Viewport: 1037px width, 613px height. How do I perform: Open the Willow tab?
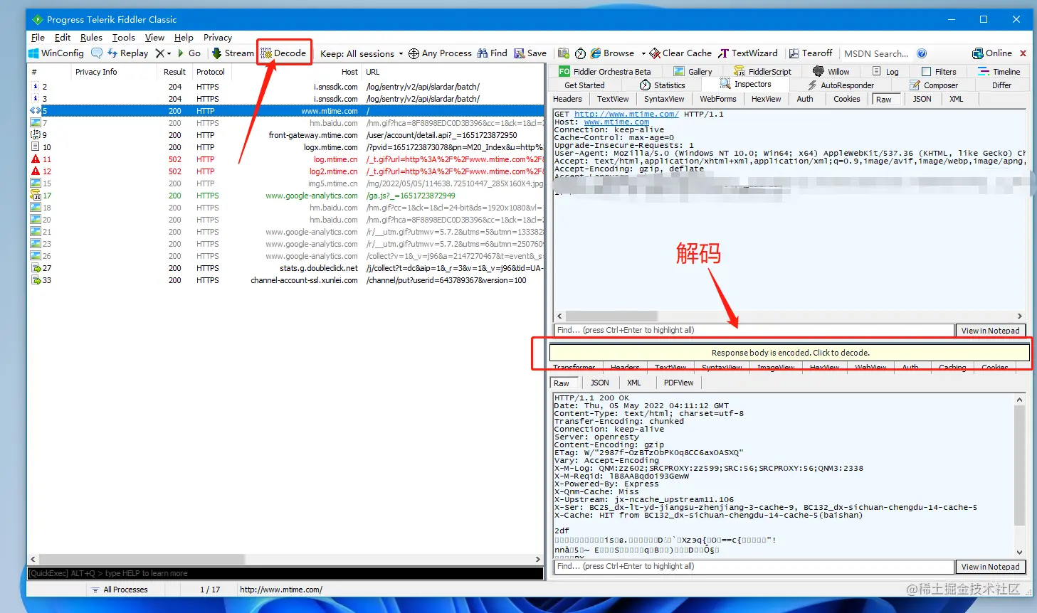(831, 72)
